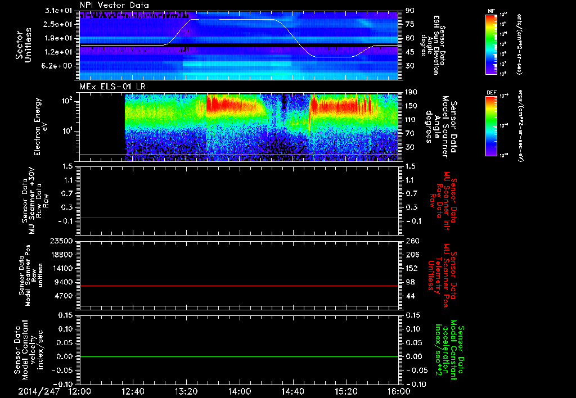Click the ergs/(cm**2-sr-sec-eV) units label
The height and width of the screenshot is (398, 576).
(520, 126)
